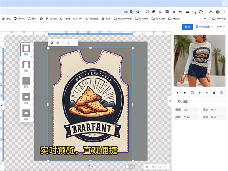Screen dimensions: 228x171
Task: Open the 视频媒体平台 bookmark folder
Action: (122, 18)
